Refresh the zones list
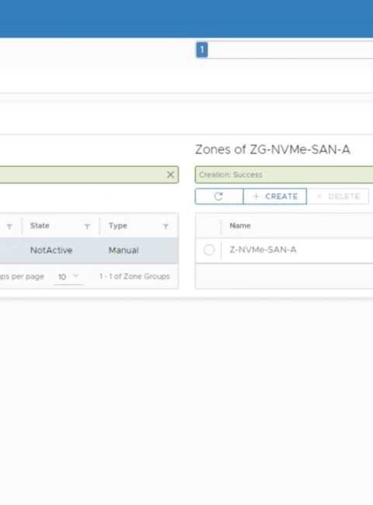The image size is (373, 505). (219, 197)
